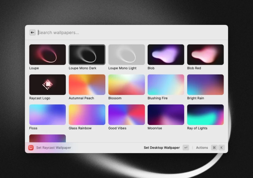Select the Moonrise wallpaper
This screenshot has width=253, height=178.
(166, 115)
